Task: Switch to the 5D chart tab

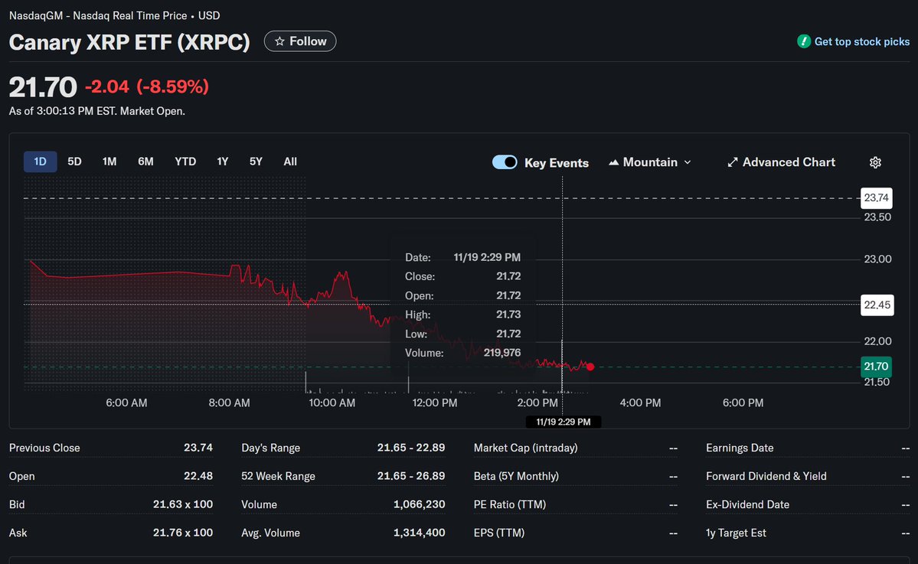Action: pyautogui.click(x=74, y=161)
